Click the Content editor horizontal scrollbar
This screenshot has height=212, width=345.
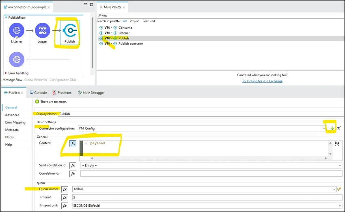209,158
